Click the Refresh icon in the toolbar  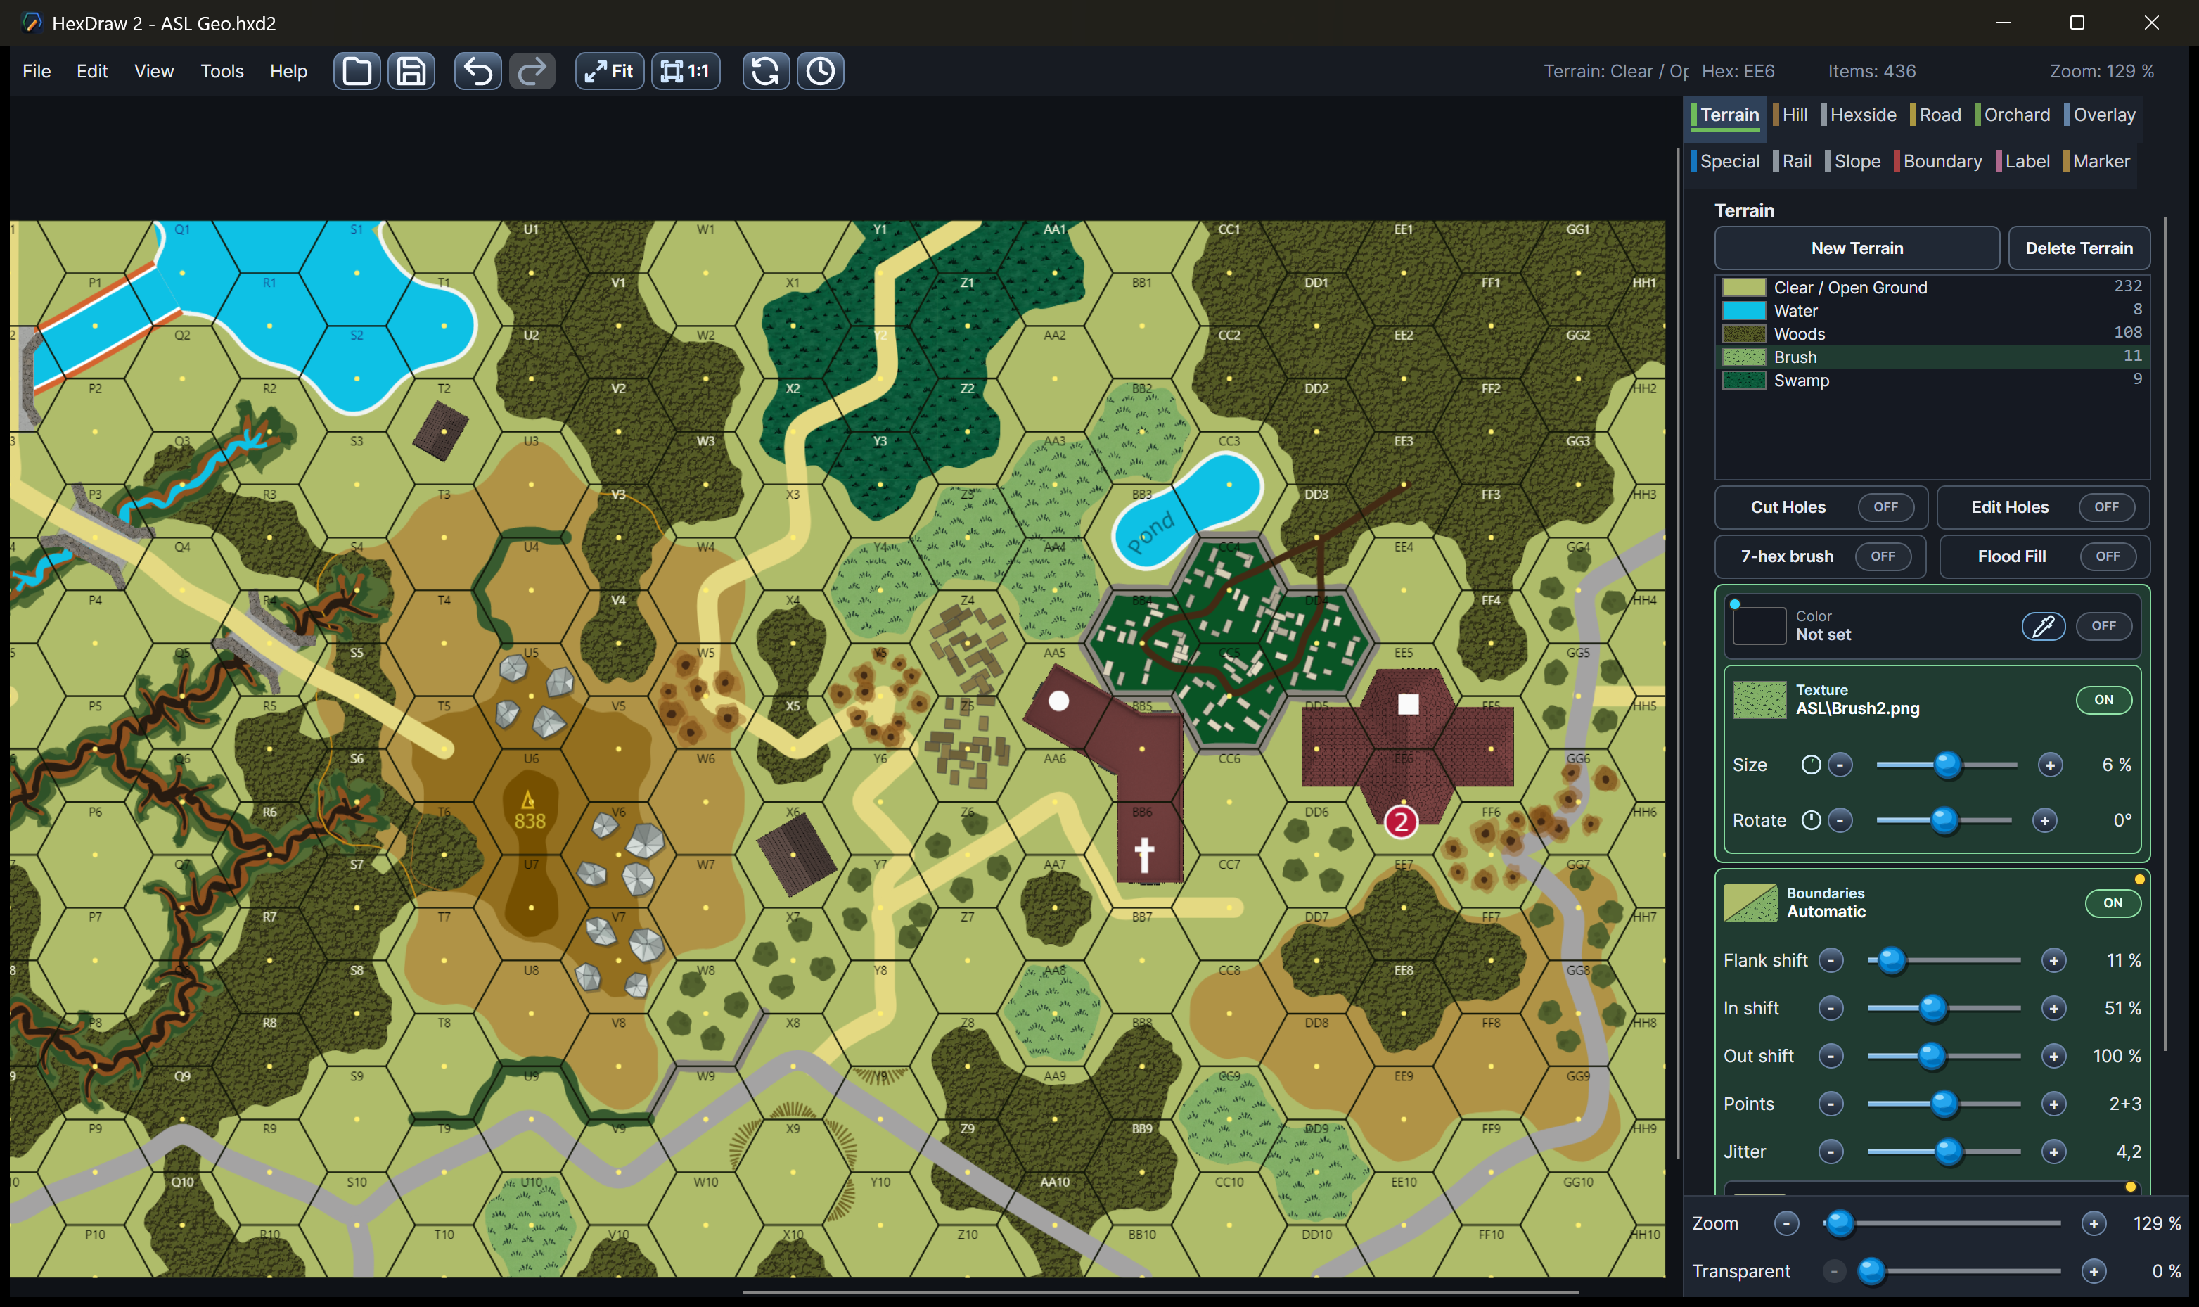(x=765, y=71)
